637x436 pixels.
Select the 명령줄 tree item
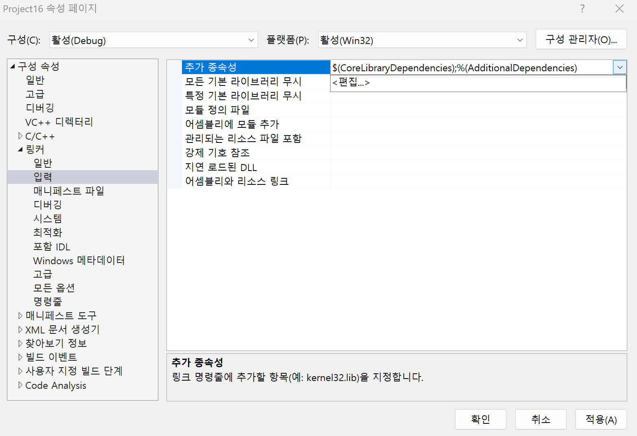pyautogui.click(x=48, y=302)
